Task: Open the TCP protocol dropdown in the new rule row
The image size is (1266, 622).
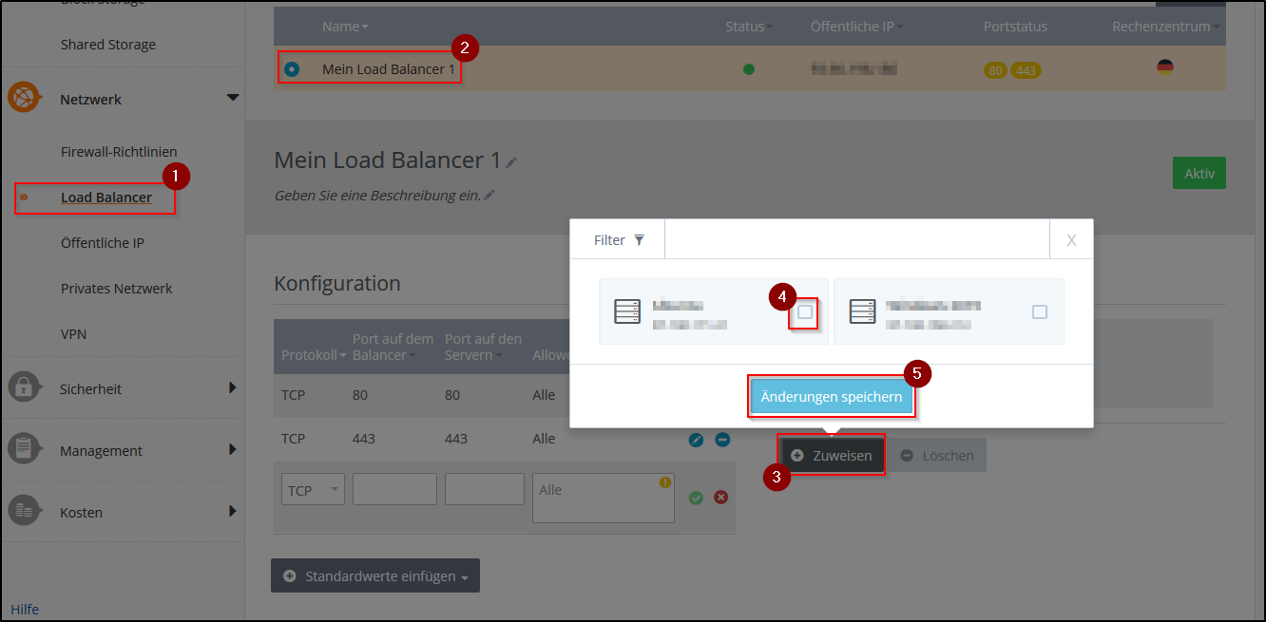Action: (313, 490)
